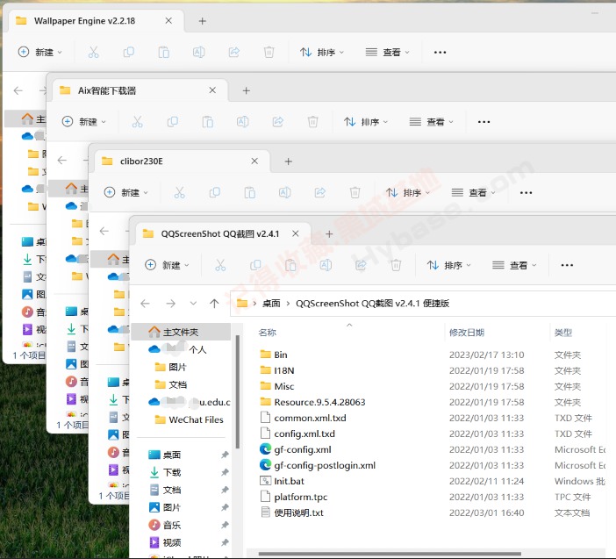
Task: Open 新建 dropdown in clibor230E window
Action: (125, 193)
